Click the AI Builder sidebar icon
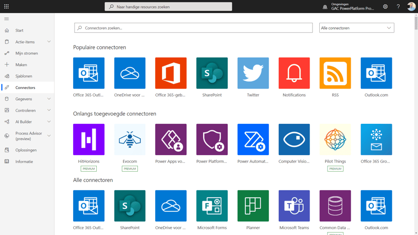 [7, 122]
